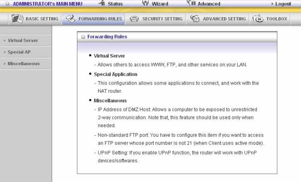Click the Security Setting shield icon
301x182 pixels.
(134, 19)
